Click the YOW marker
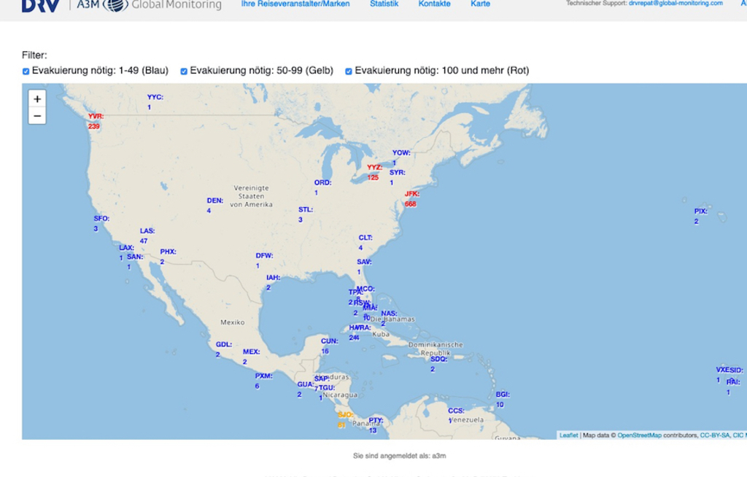 coord(400,158)
